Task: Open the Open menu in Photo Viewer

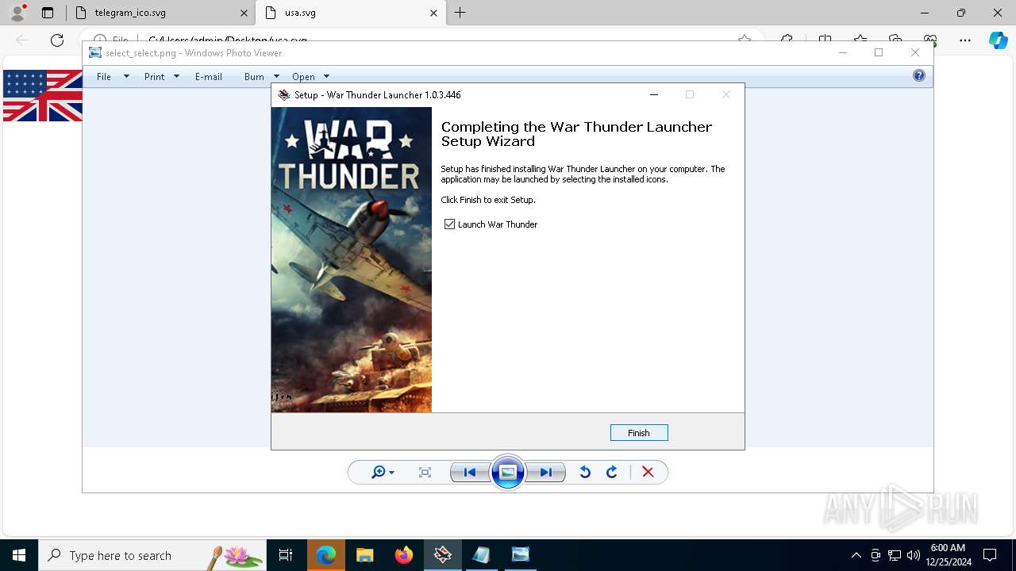Action: point(303,77)
